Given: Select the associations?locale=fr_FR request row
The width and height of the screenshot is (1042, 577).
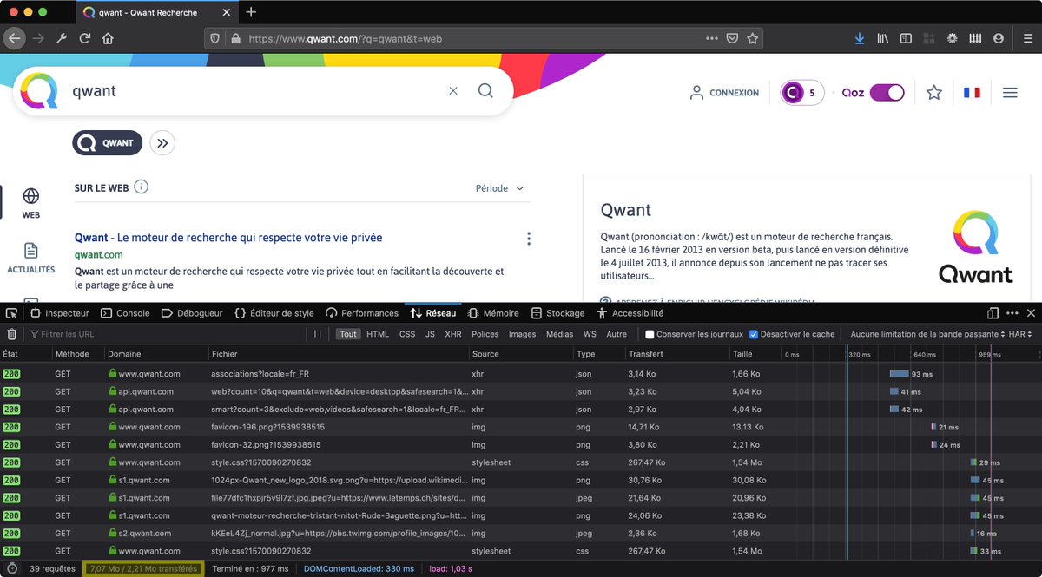Looking at the screenshot, I should [521, 374].
